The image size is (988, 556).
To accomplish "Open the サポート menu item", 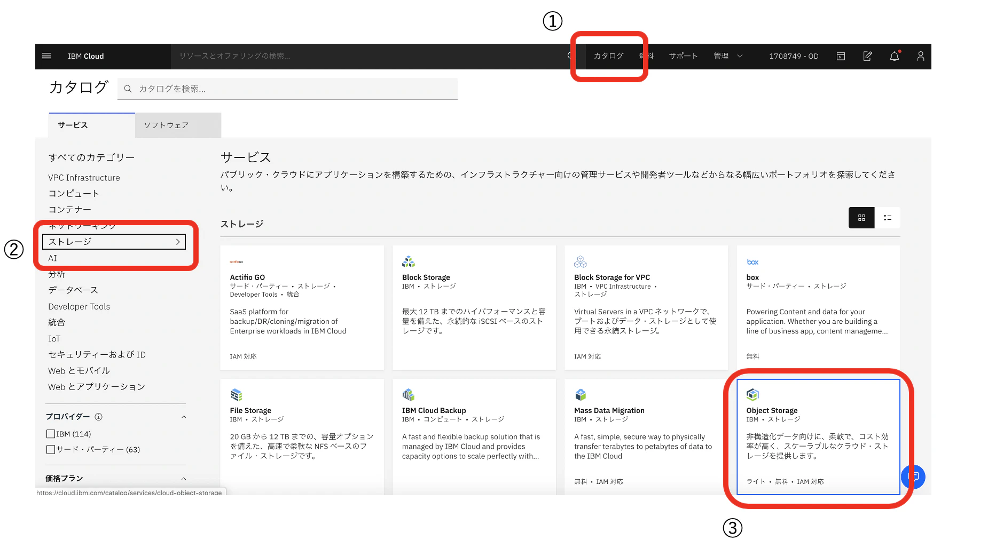I will click(x=684, y=56).
